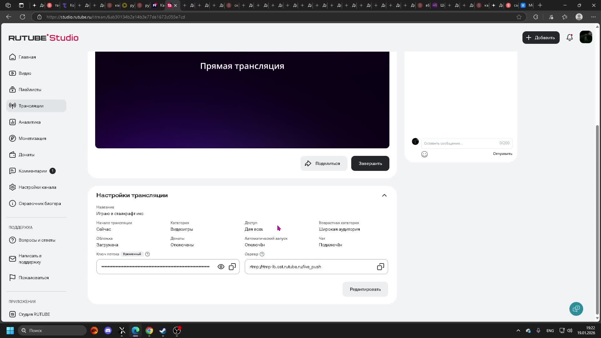Open the Добавить menu
The image size is (601, 338).
pyautogui.click(x=541, y=38)
